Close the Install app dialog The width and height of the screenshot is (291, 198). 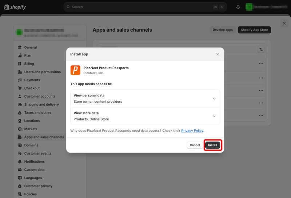(x=218, y=54)
